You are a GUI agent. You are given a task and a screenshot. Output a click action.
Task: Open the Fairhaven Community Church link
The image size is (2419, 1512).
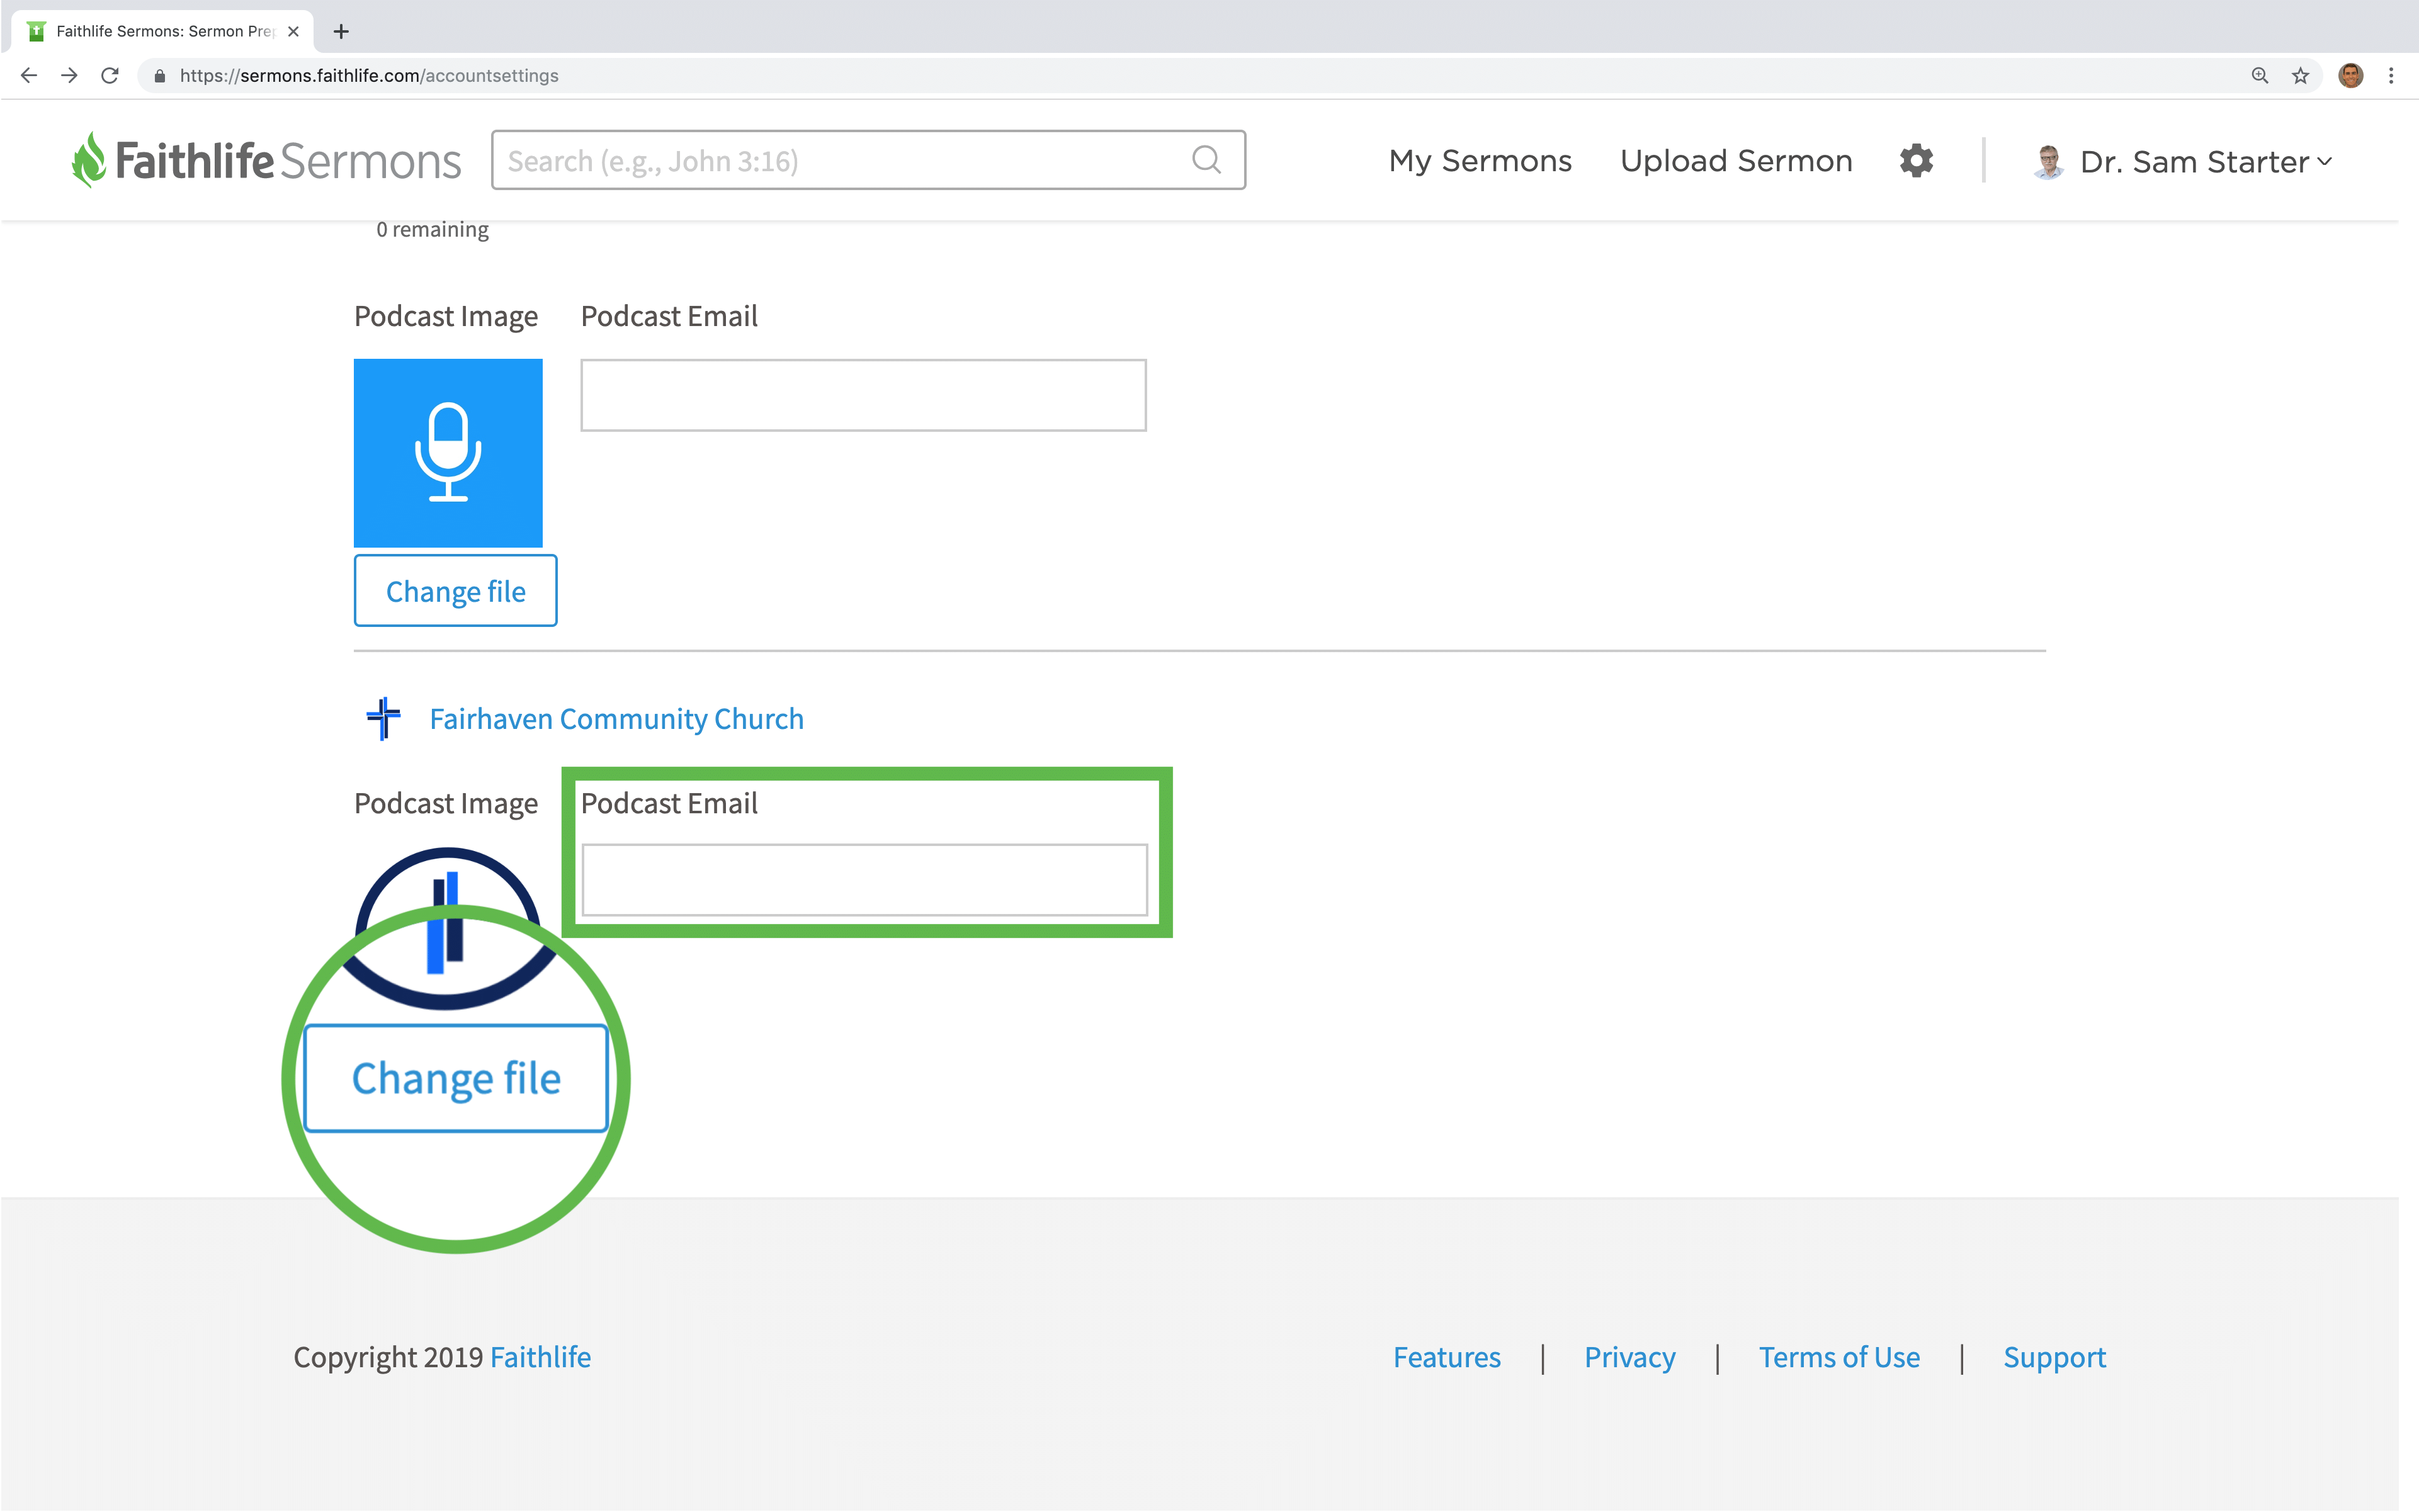[x=616, y=718]
